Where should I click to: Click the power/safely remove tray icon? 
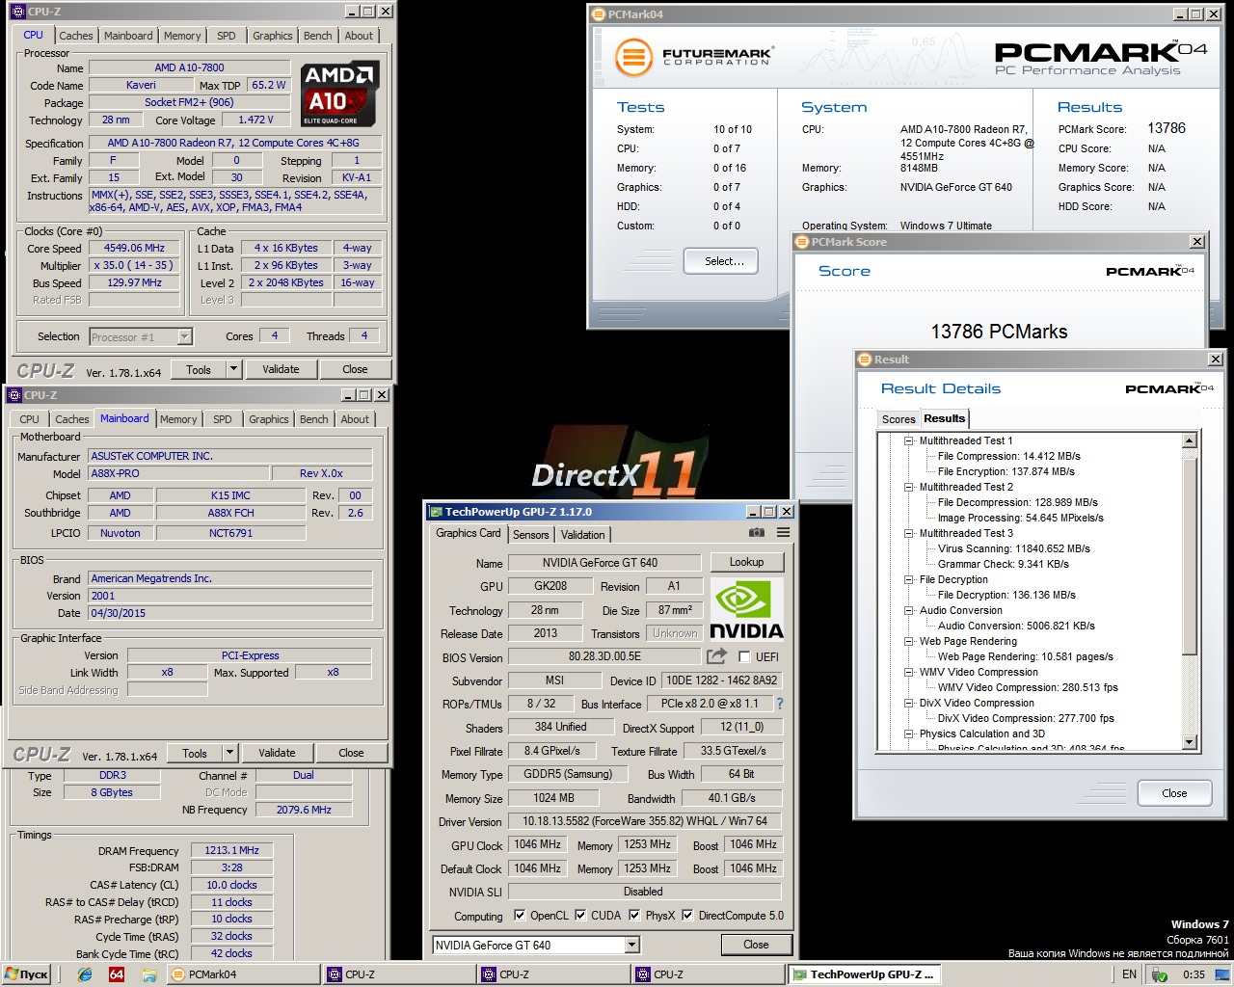click(1160, 974)
